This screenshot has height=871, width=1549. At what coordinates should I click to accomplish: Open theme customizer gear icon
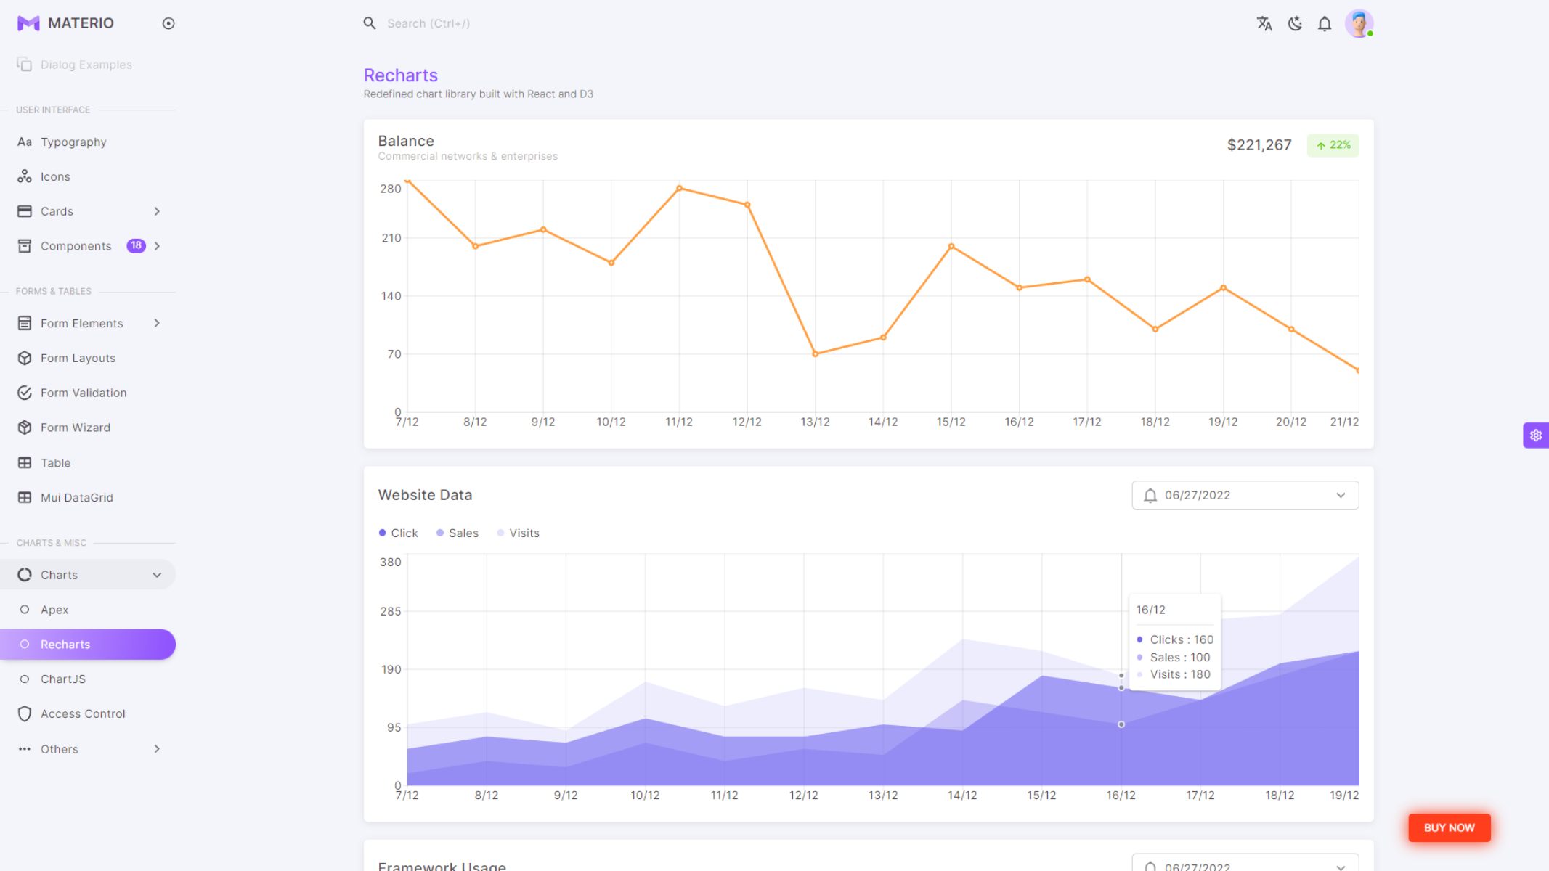(x=1536, y=435)
